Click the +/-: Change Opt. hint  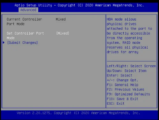pyautogui.click(x=122, y=80)
